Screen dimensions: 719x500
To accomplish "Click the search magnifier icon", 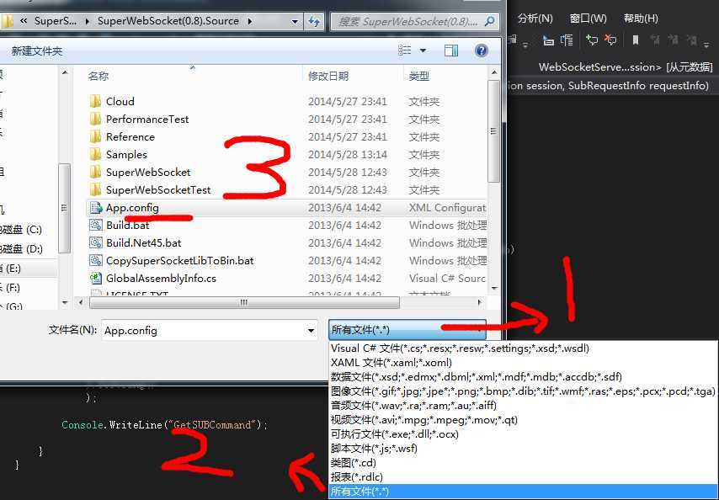I will tap(490, 21).
